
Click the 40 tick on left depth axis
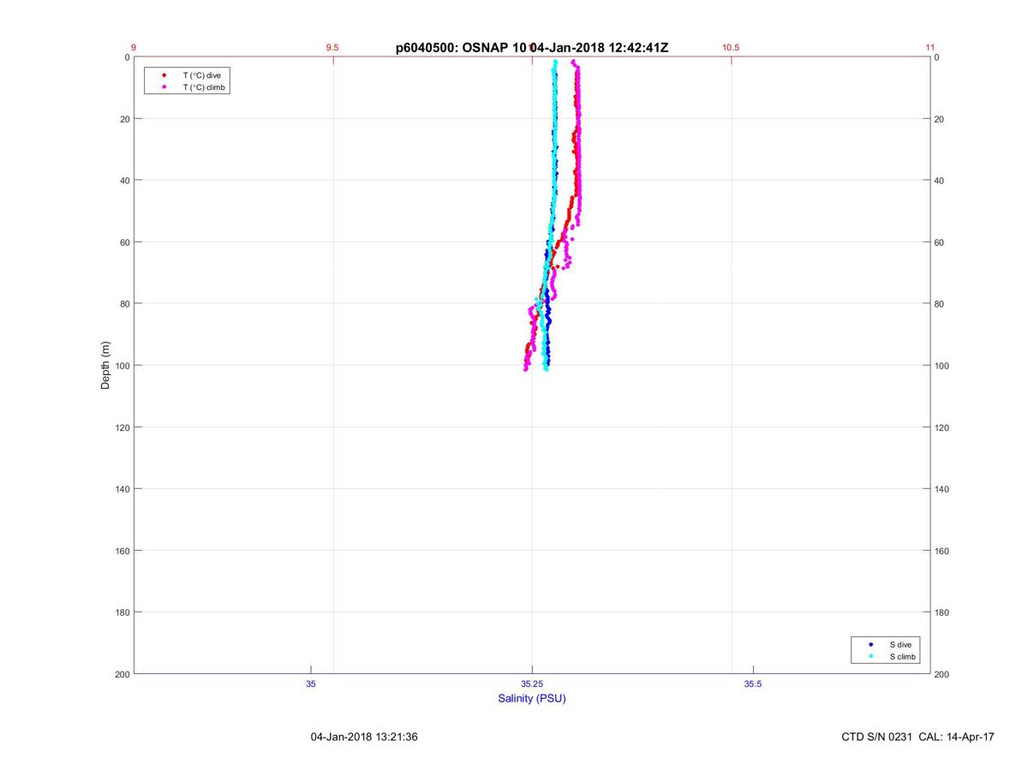125,181
